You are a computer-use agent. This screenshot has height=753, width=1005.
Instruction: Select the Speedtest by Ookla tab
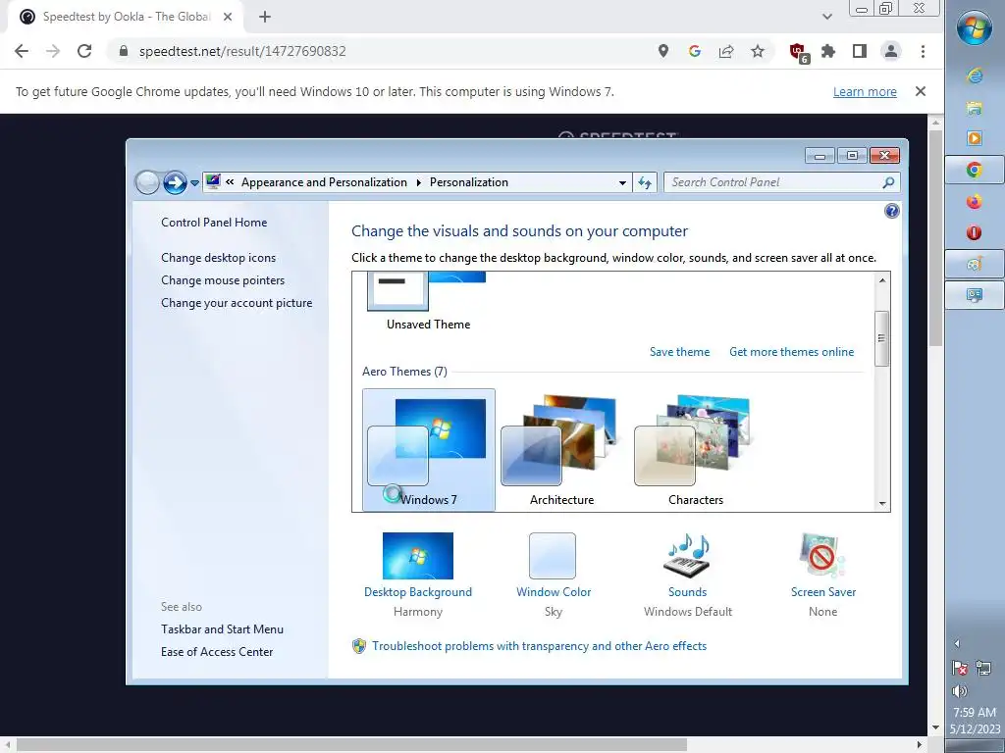coord(125,17)
